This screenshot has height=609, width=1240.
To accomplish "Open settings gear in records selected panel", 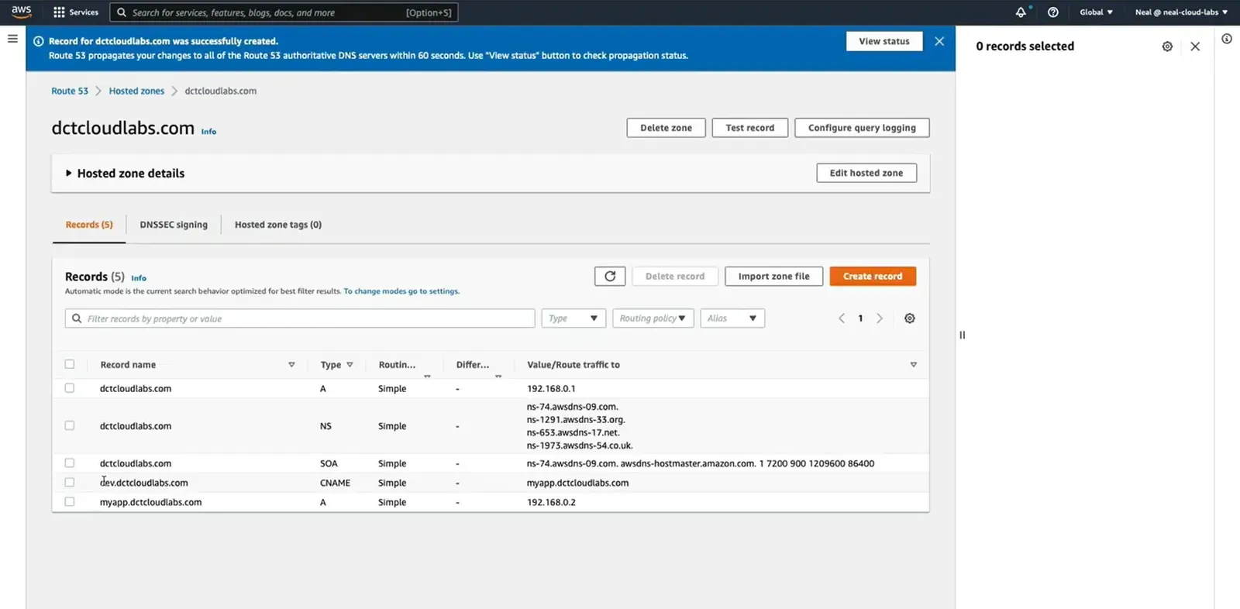I will pos(1167,46).
